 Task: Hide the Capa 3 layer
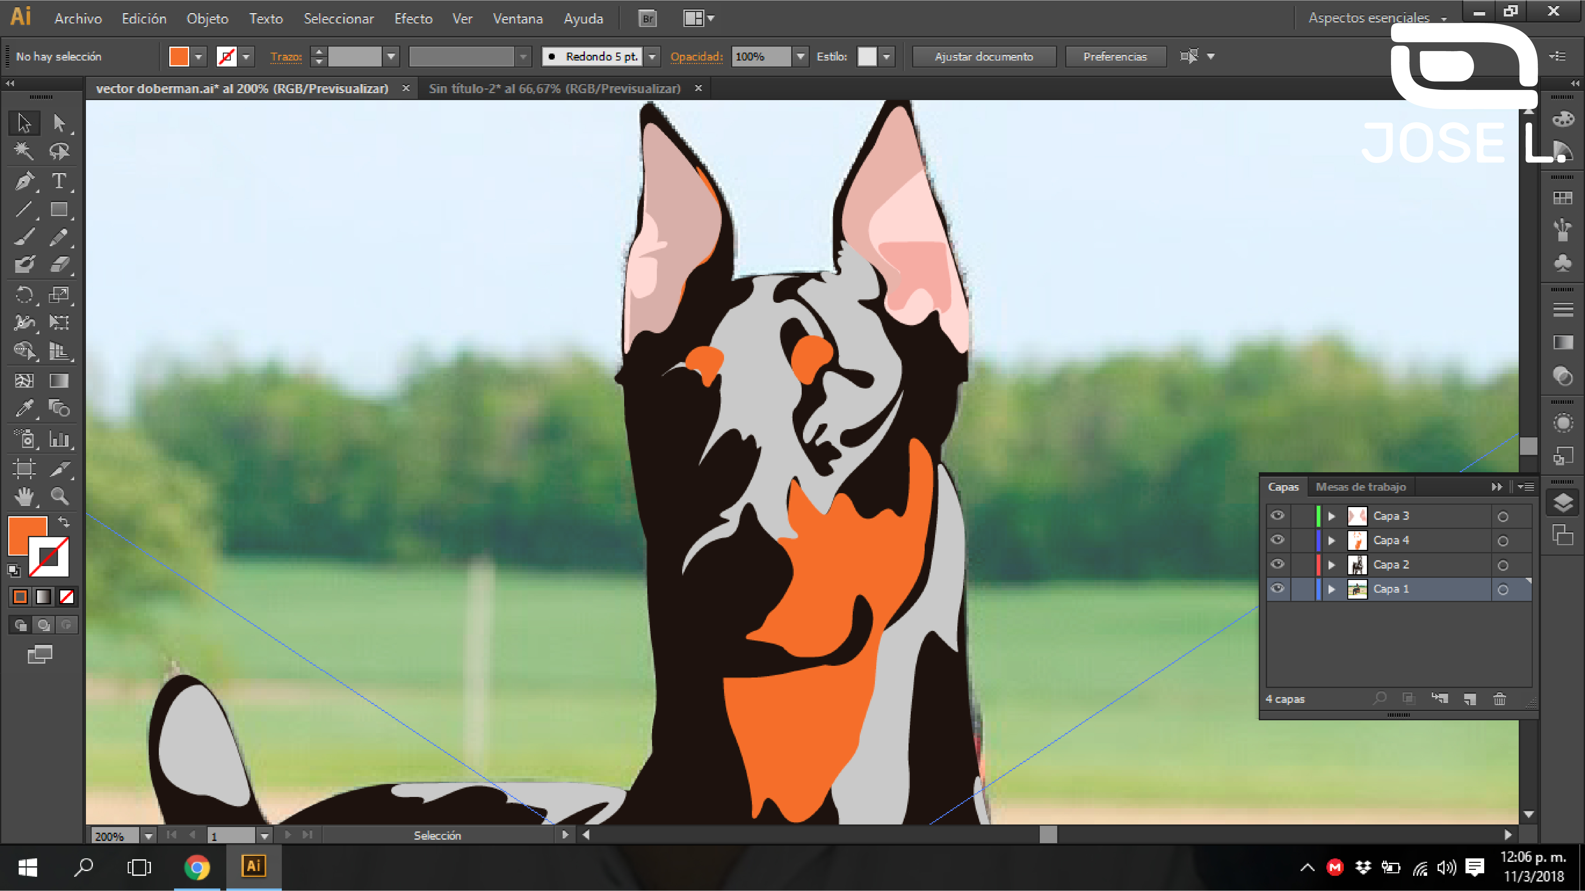point(1278,515)
